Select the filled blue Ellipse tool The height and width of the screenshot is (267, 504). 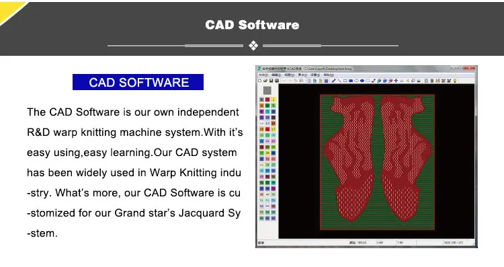[x=362, y=81]
